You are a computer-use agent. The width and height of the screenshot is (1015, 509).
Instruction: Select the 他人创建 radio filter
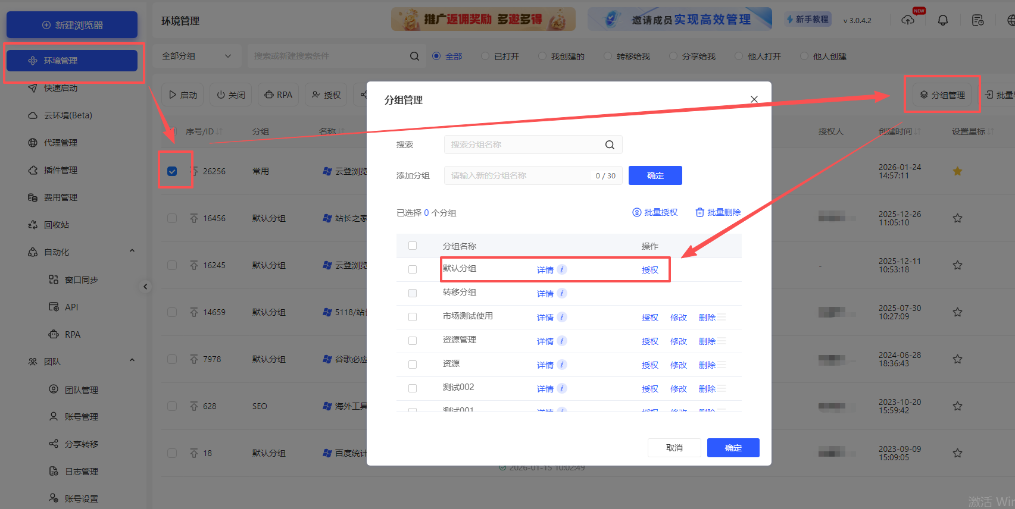(804, 56)
